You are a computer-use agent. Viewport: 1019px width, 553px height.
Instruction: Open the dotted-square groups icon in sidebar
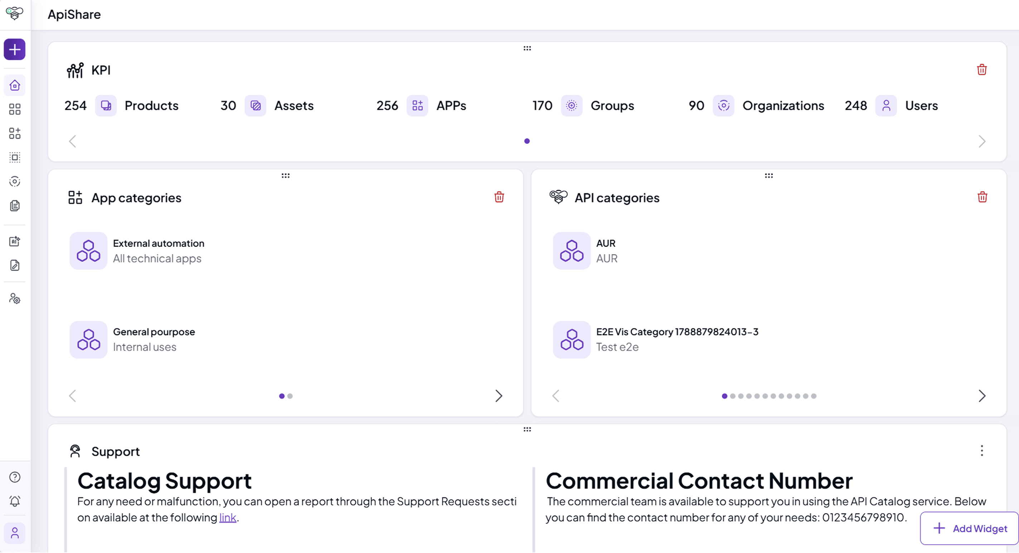pos(15,157)
